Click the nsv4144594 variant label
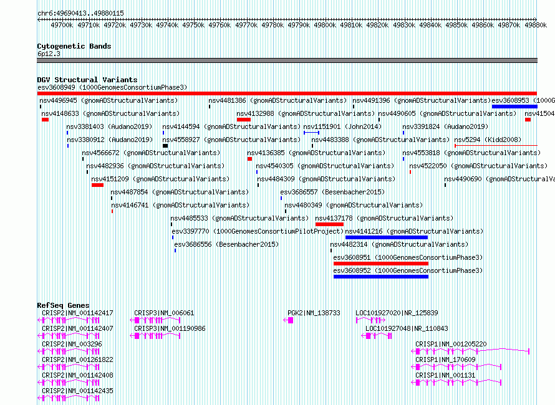This screenshot has height=405, width=555. (x=231, y=126)
